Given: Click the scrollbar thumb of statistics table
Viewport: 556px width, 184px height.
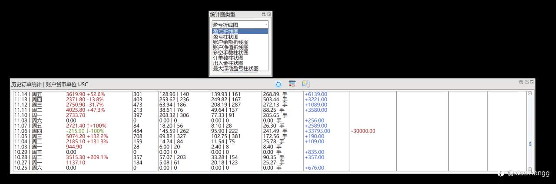Looking at the screenshot, I should tap(530, 144).
